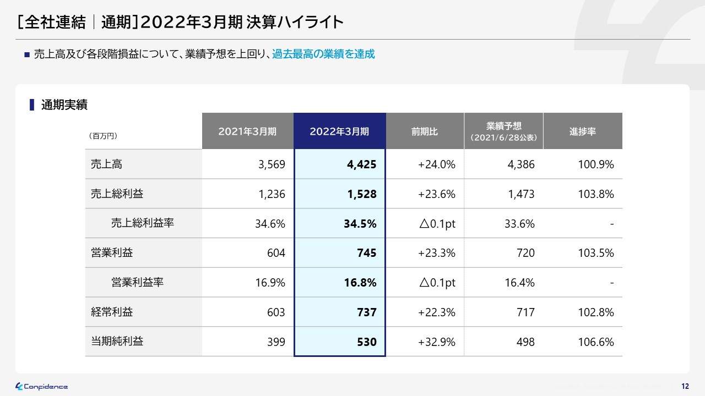Select the 2021年3月期 column header
The width and height of the screenshot is (705, 396).
point(247,131)
